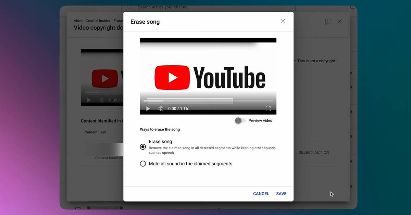
Task: Click background video thumbnail in copyright window
Action: 102,77
